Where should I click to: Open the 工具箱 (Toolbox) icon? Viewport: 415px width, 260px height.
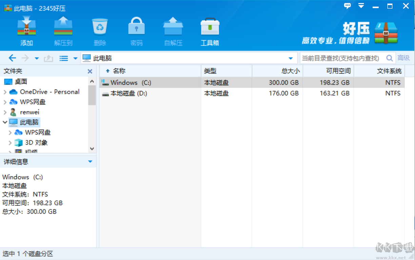(210, 27)
